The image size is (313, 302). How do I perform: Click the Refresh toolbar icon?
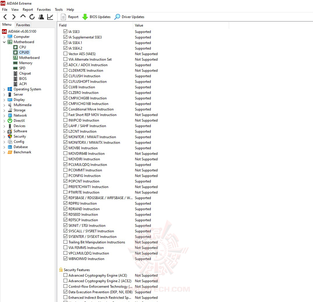pos(32,17)
